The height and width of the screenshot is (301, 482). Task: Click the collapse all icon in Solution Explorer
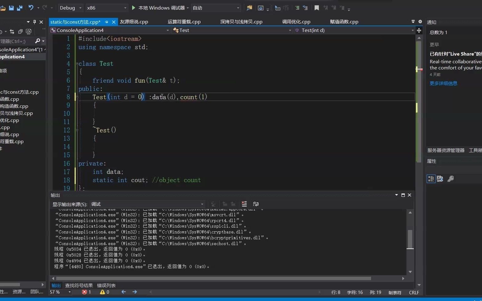click(x=20, y=31)
